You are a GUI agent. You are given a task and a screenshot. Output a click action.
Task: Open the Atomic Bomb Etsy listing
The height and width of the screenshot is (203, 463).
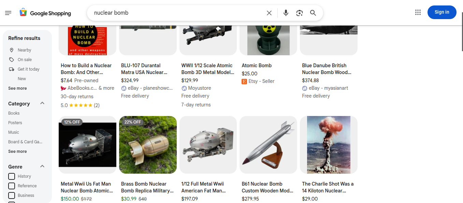tap(257, 66)
